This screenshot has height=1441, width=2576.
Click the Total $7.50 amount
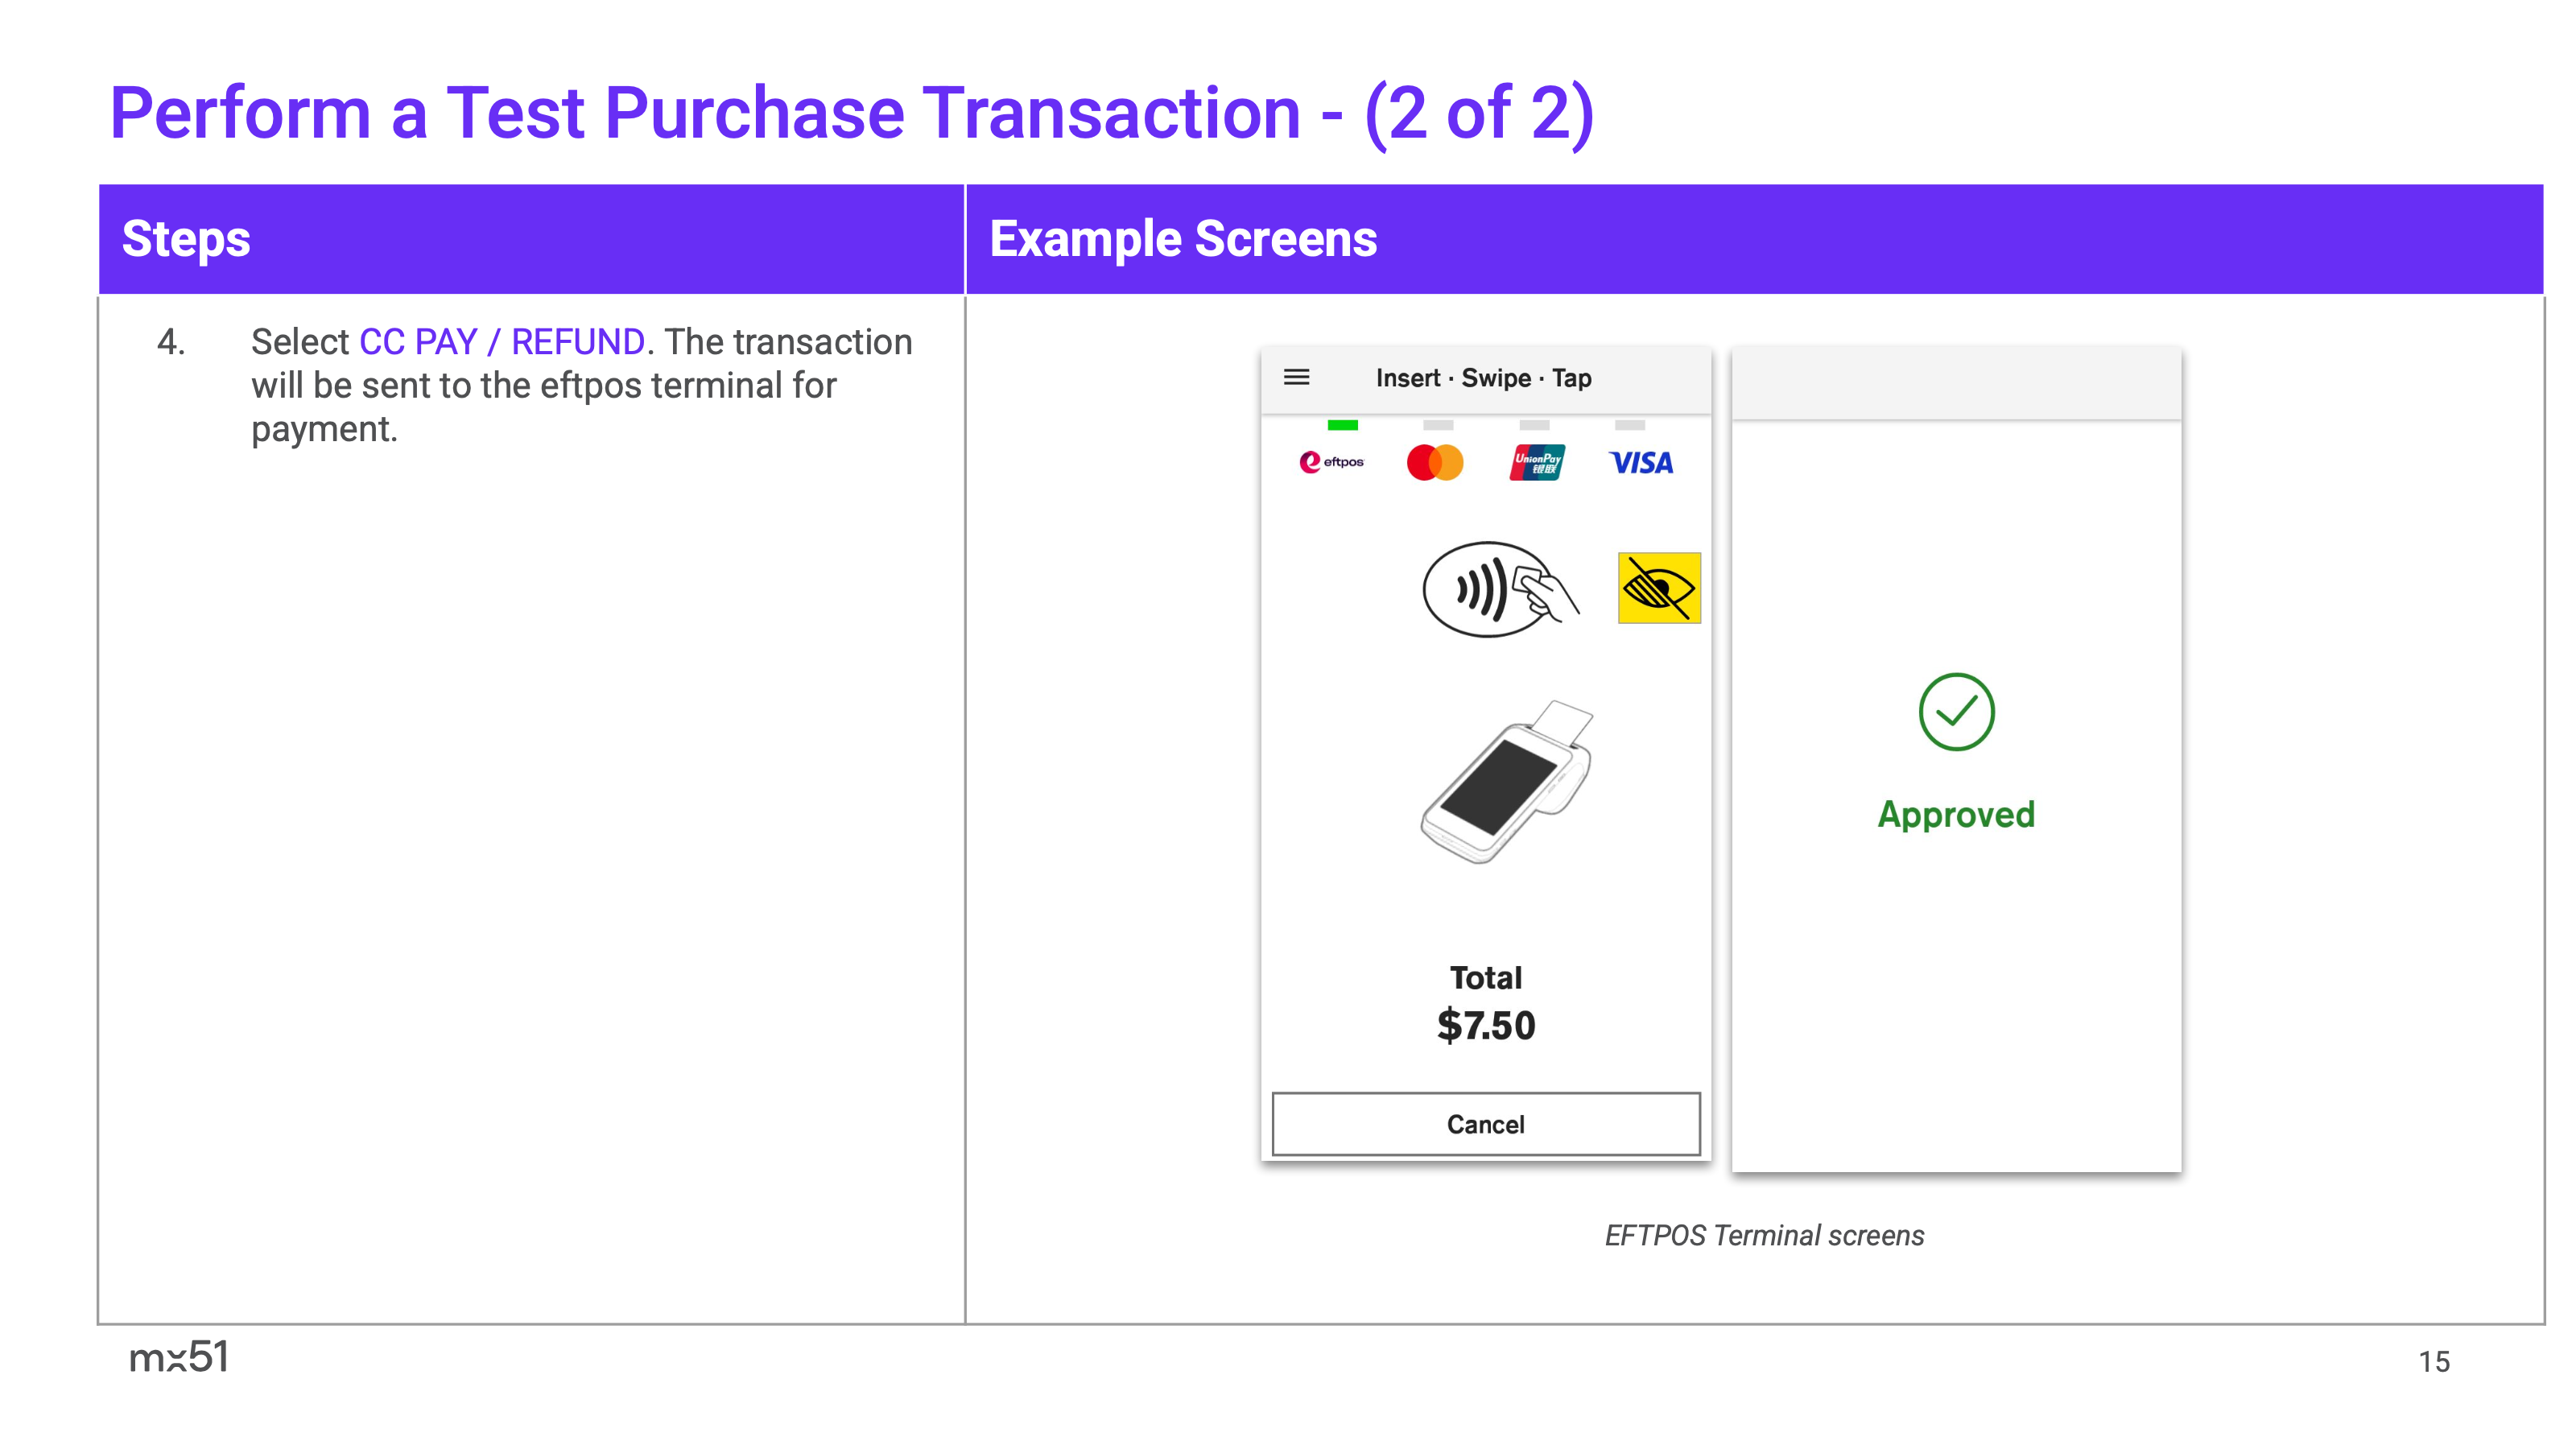point(1485,1024)
